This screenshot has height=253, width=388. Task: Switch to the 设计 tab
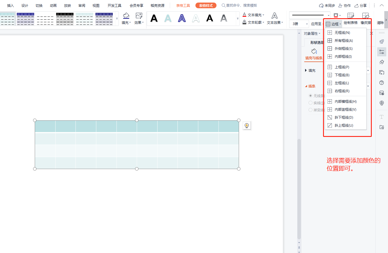click(25, 5)
